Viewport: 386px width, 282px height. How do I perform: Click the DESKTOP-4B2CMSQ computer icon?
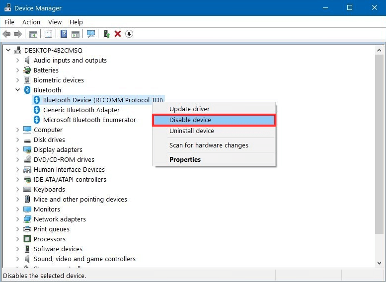click(x=18, y=50)
